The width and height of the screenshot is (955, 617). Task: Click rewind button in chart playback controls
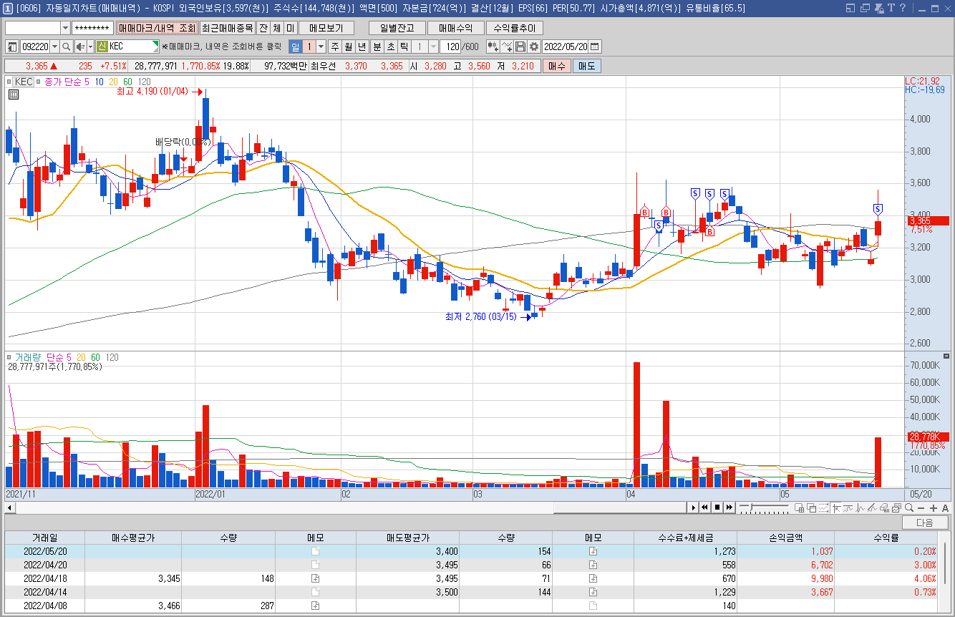[x=705, y=507]
